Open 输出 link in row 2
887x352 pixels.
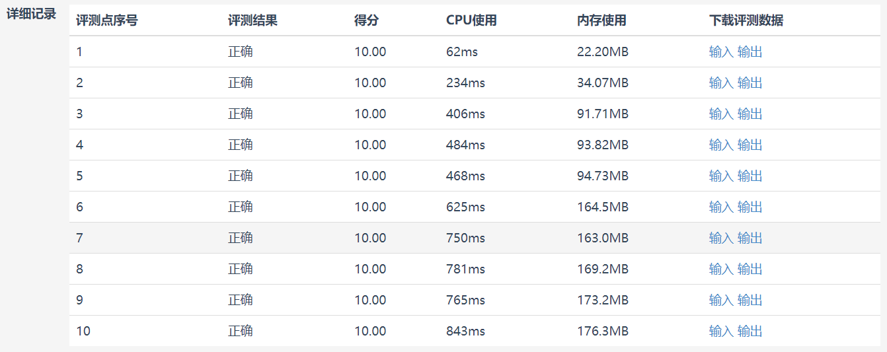click(x=750, y=83)
